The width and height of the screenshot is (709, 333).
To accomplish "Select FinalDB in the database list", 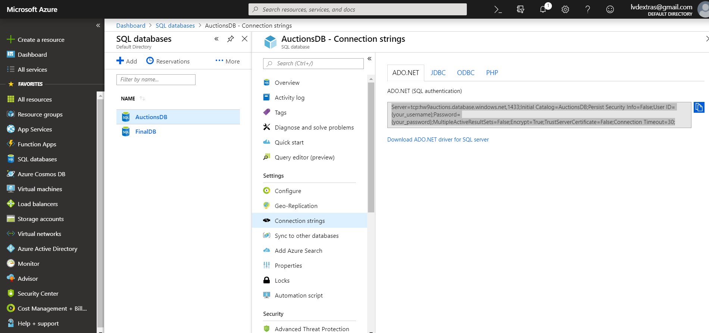I will click(146, 132).
